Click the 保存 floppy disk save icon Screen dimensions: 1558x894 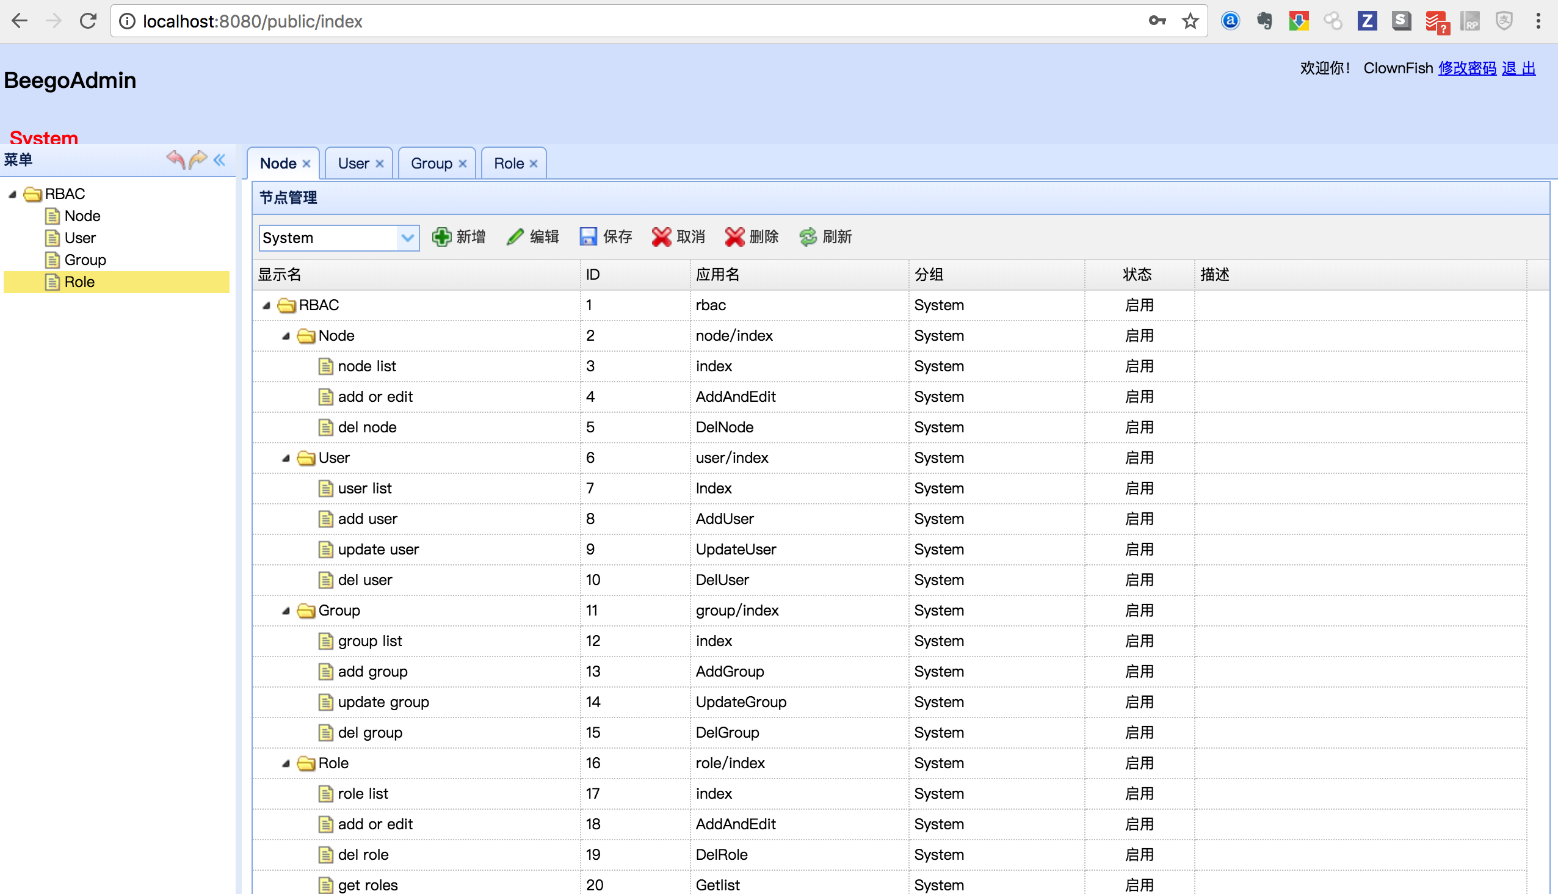588,237
